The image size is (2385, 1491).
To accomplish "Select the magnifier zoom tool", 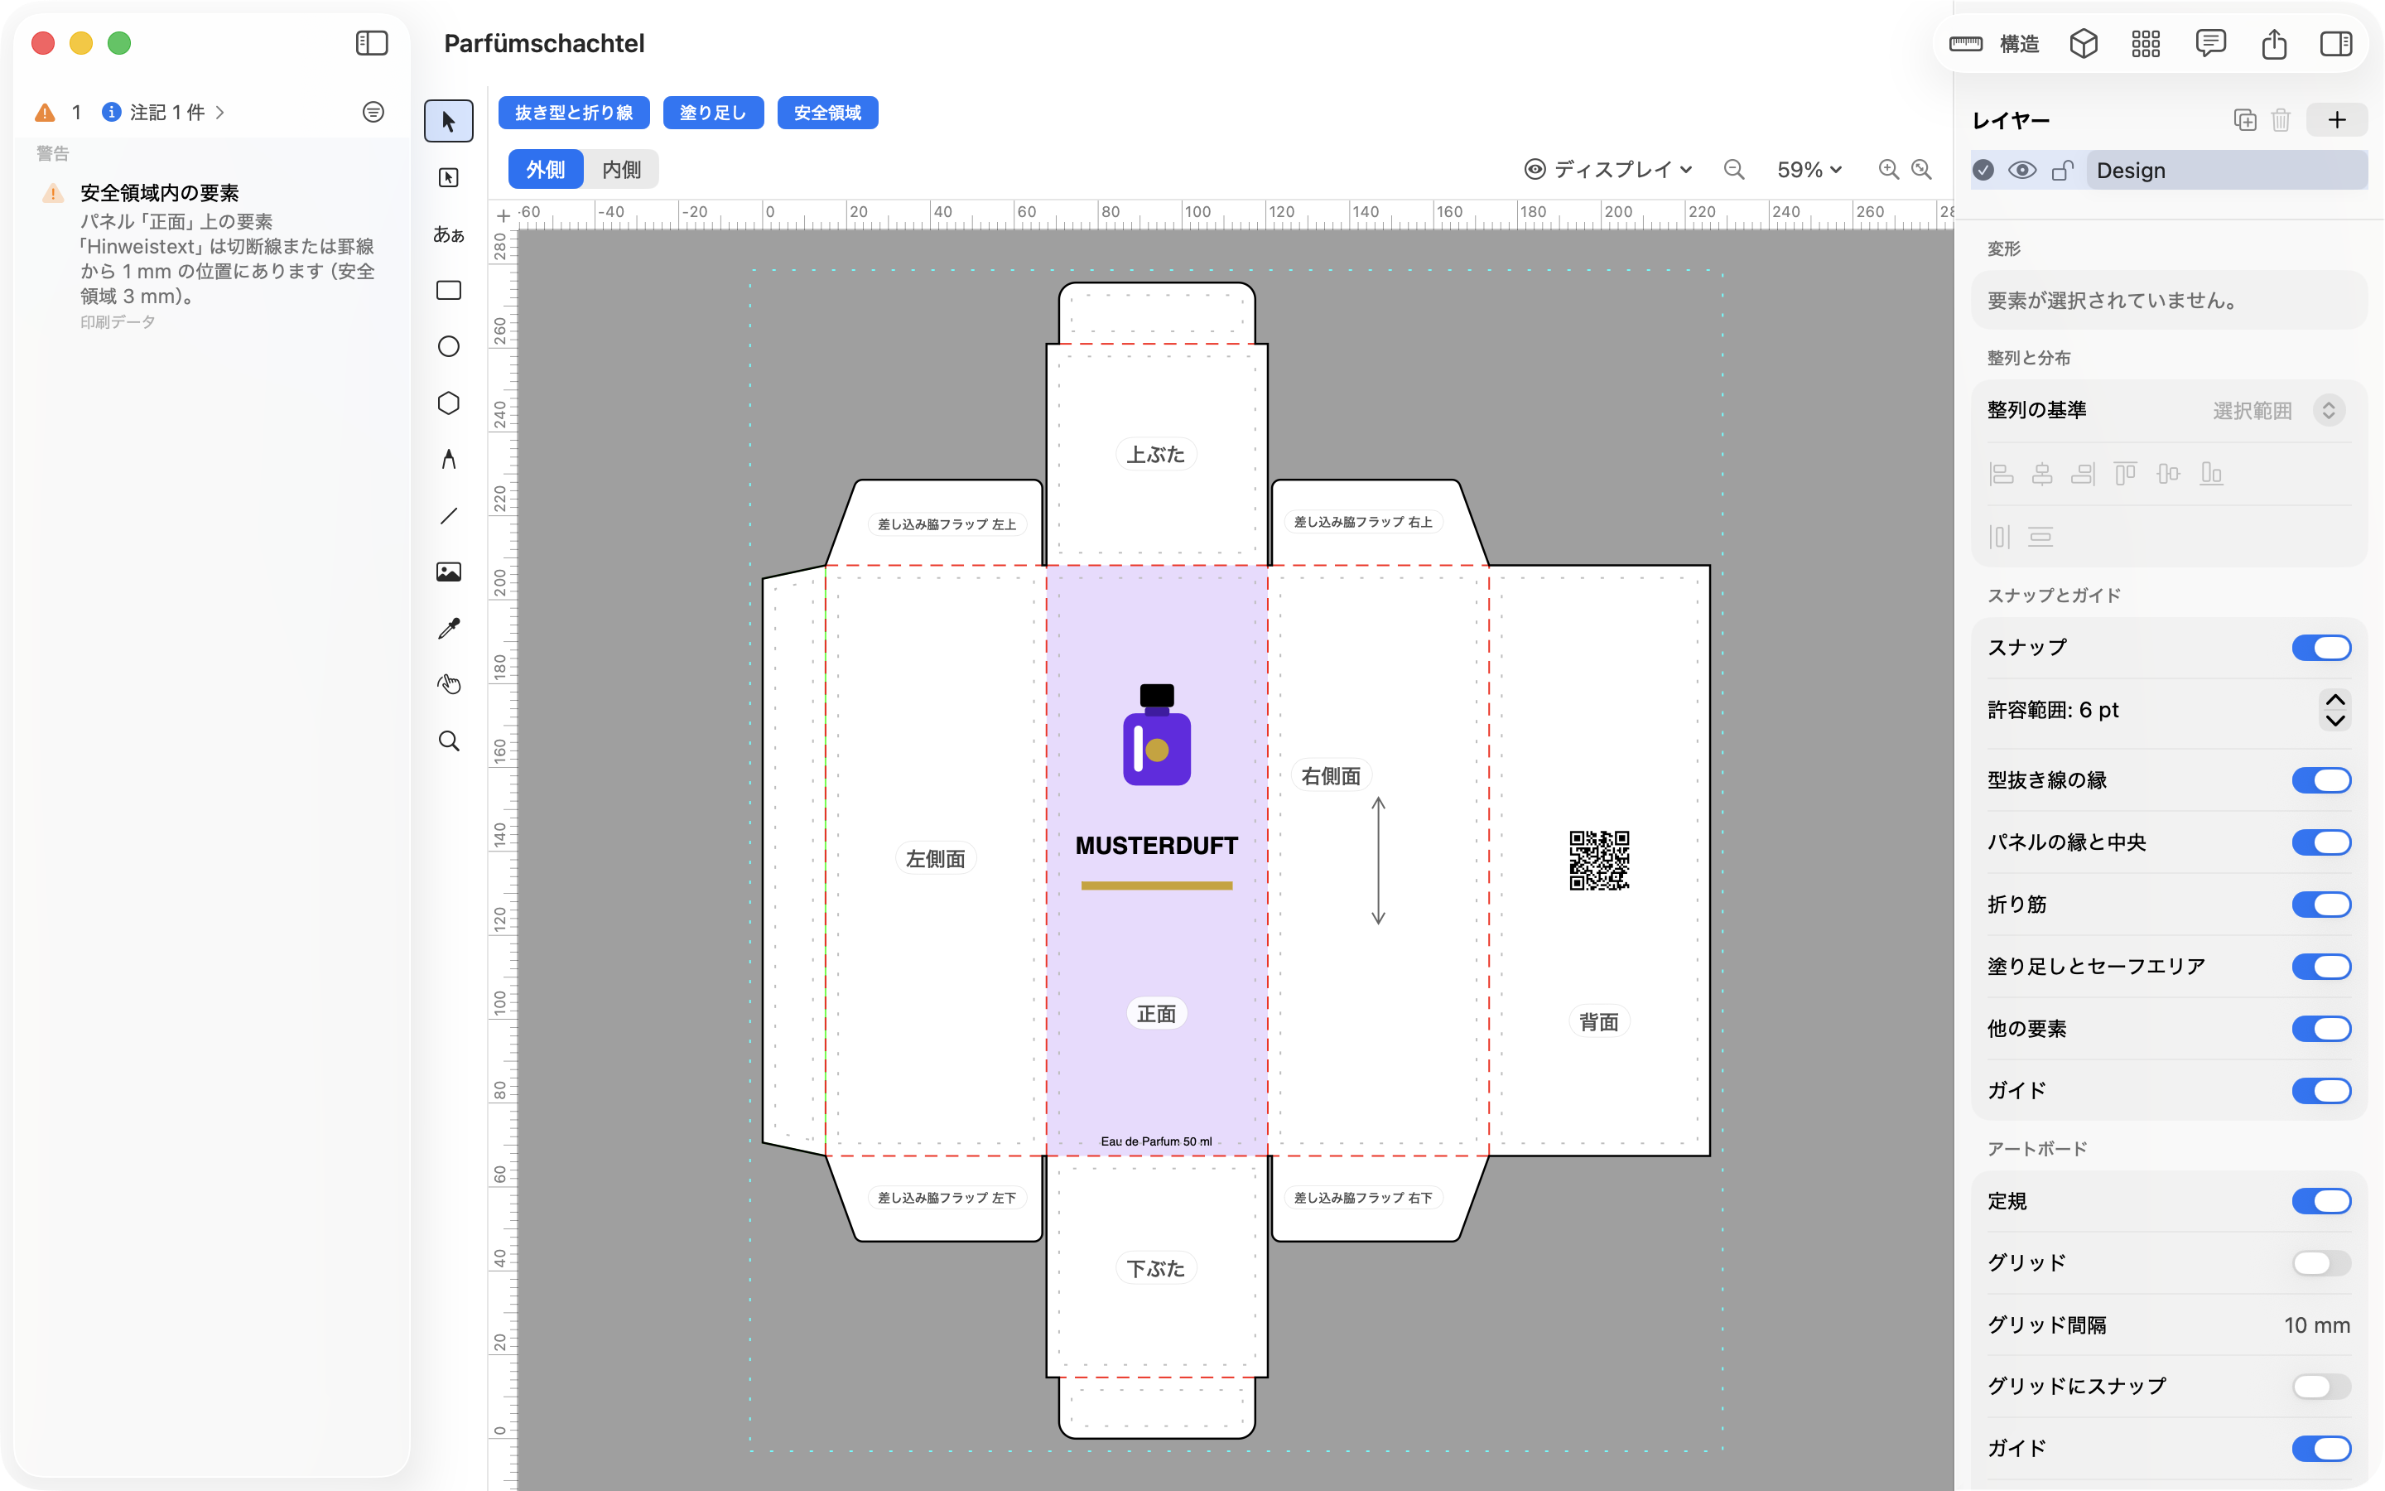I will coord(448,741).
